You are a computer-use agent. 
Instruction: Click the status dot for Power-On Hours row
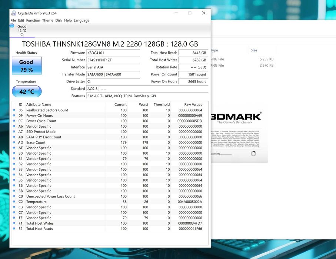14,115
